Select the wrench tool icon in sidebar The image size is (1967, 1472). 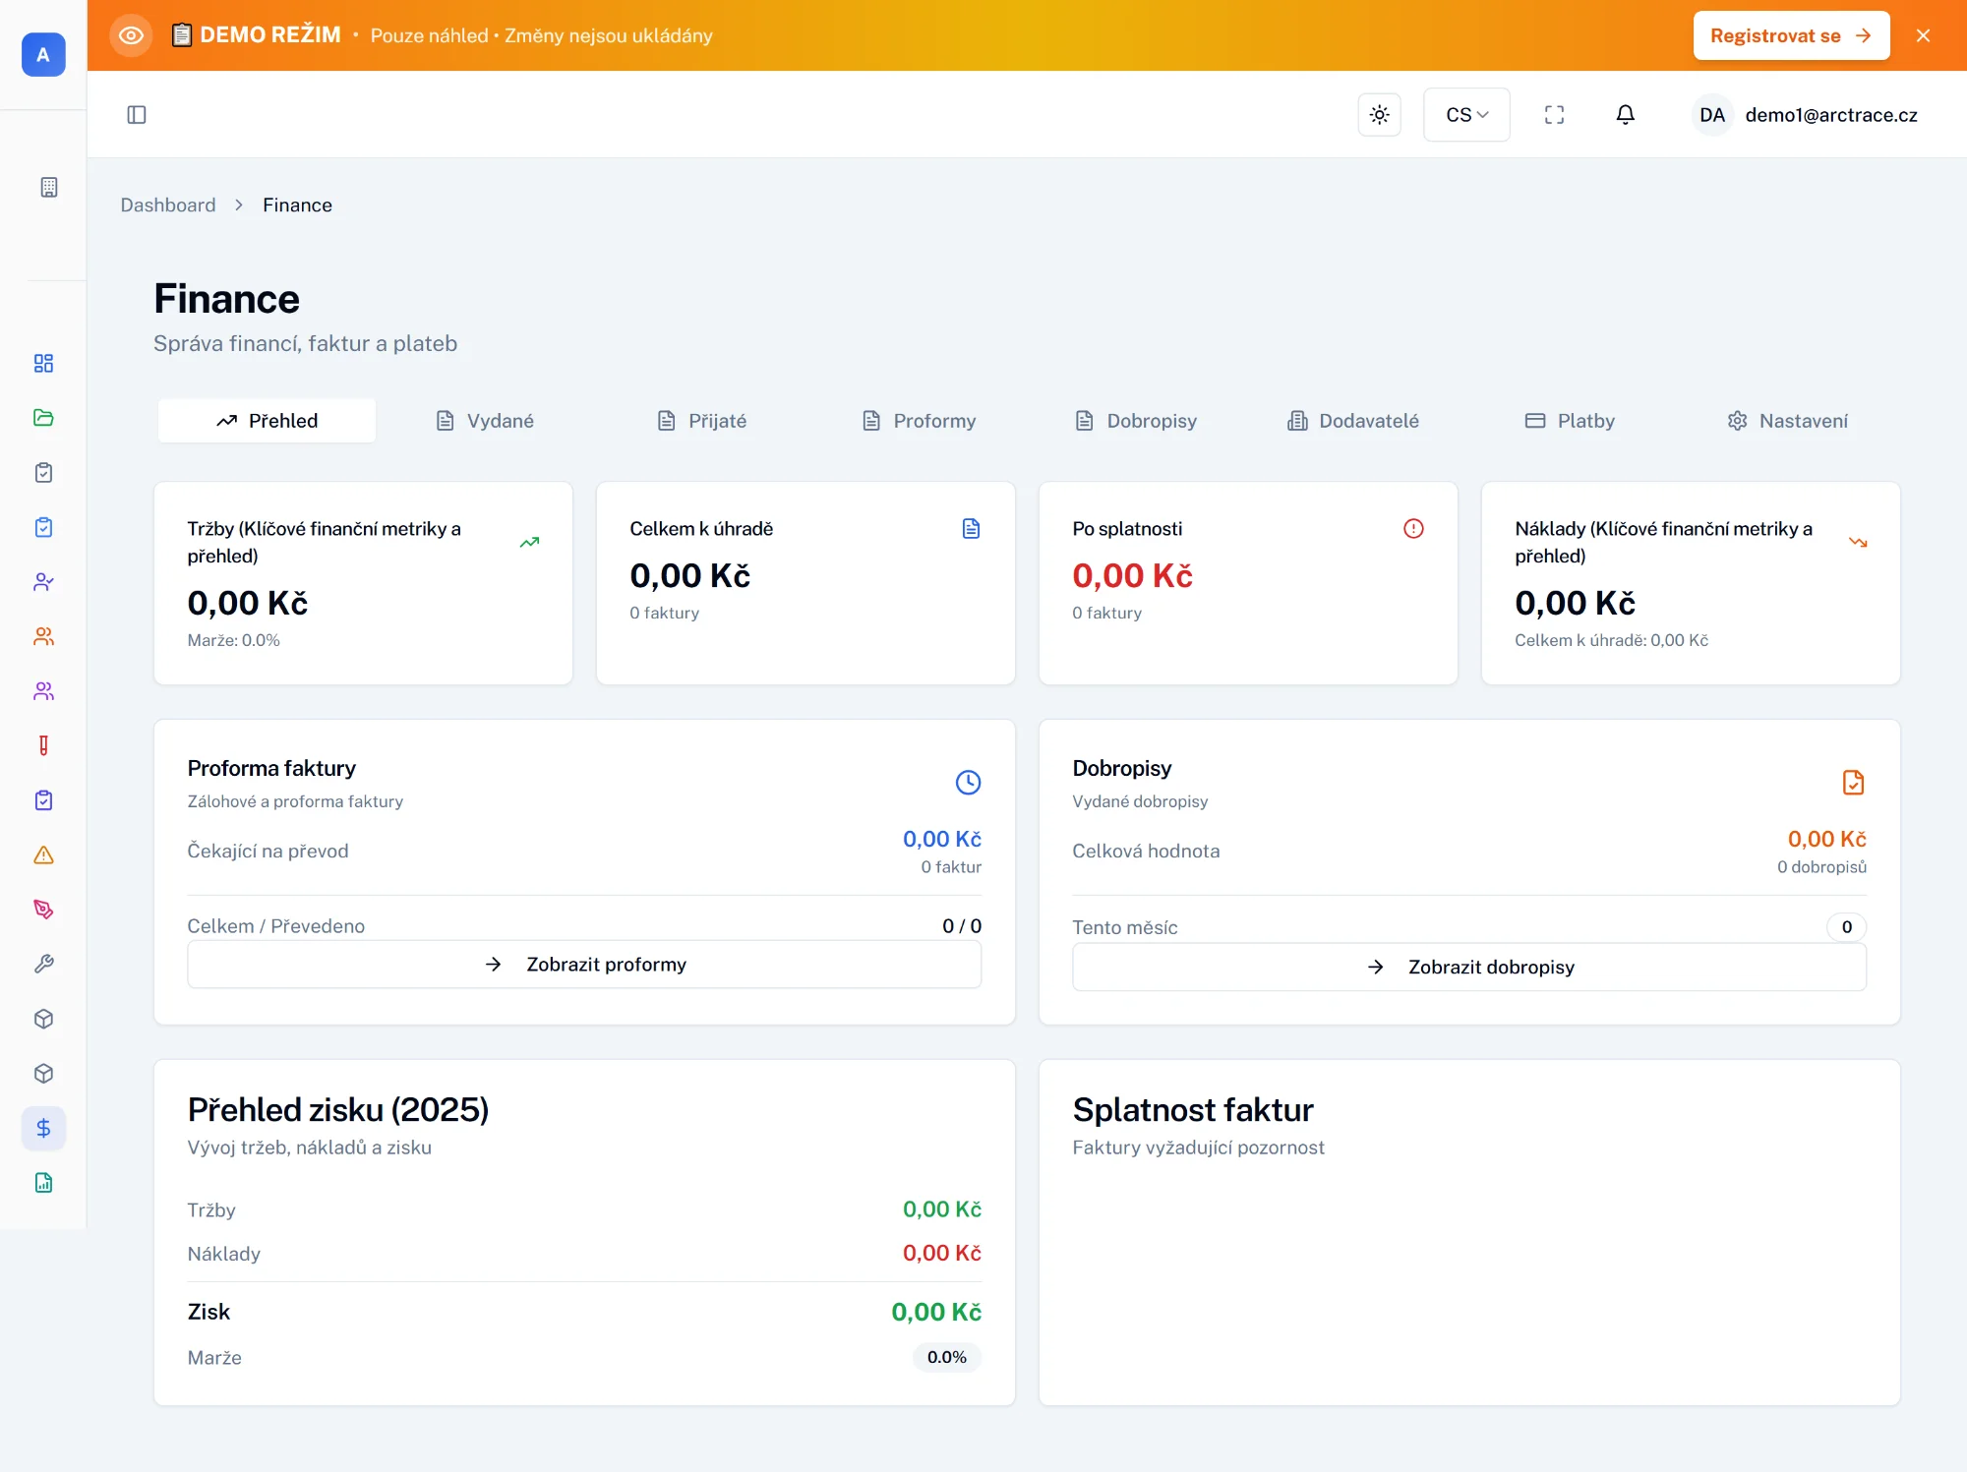(43, 964)
